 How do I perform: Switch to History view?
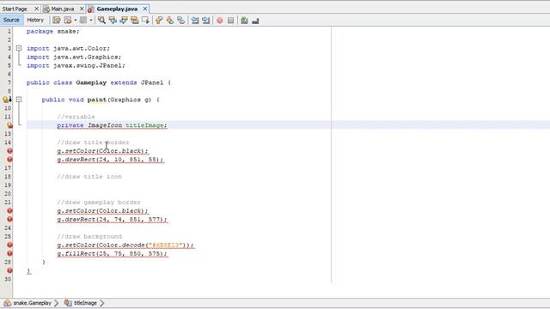pos(35,20)
